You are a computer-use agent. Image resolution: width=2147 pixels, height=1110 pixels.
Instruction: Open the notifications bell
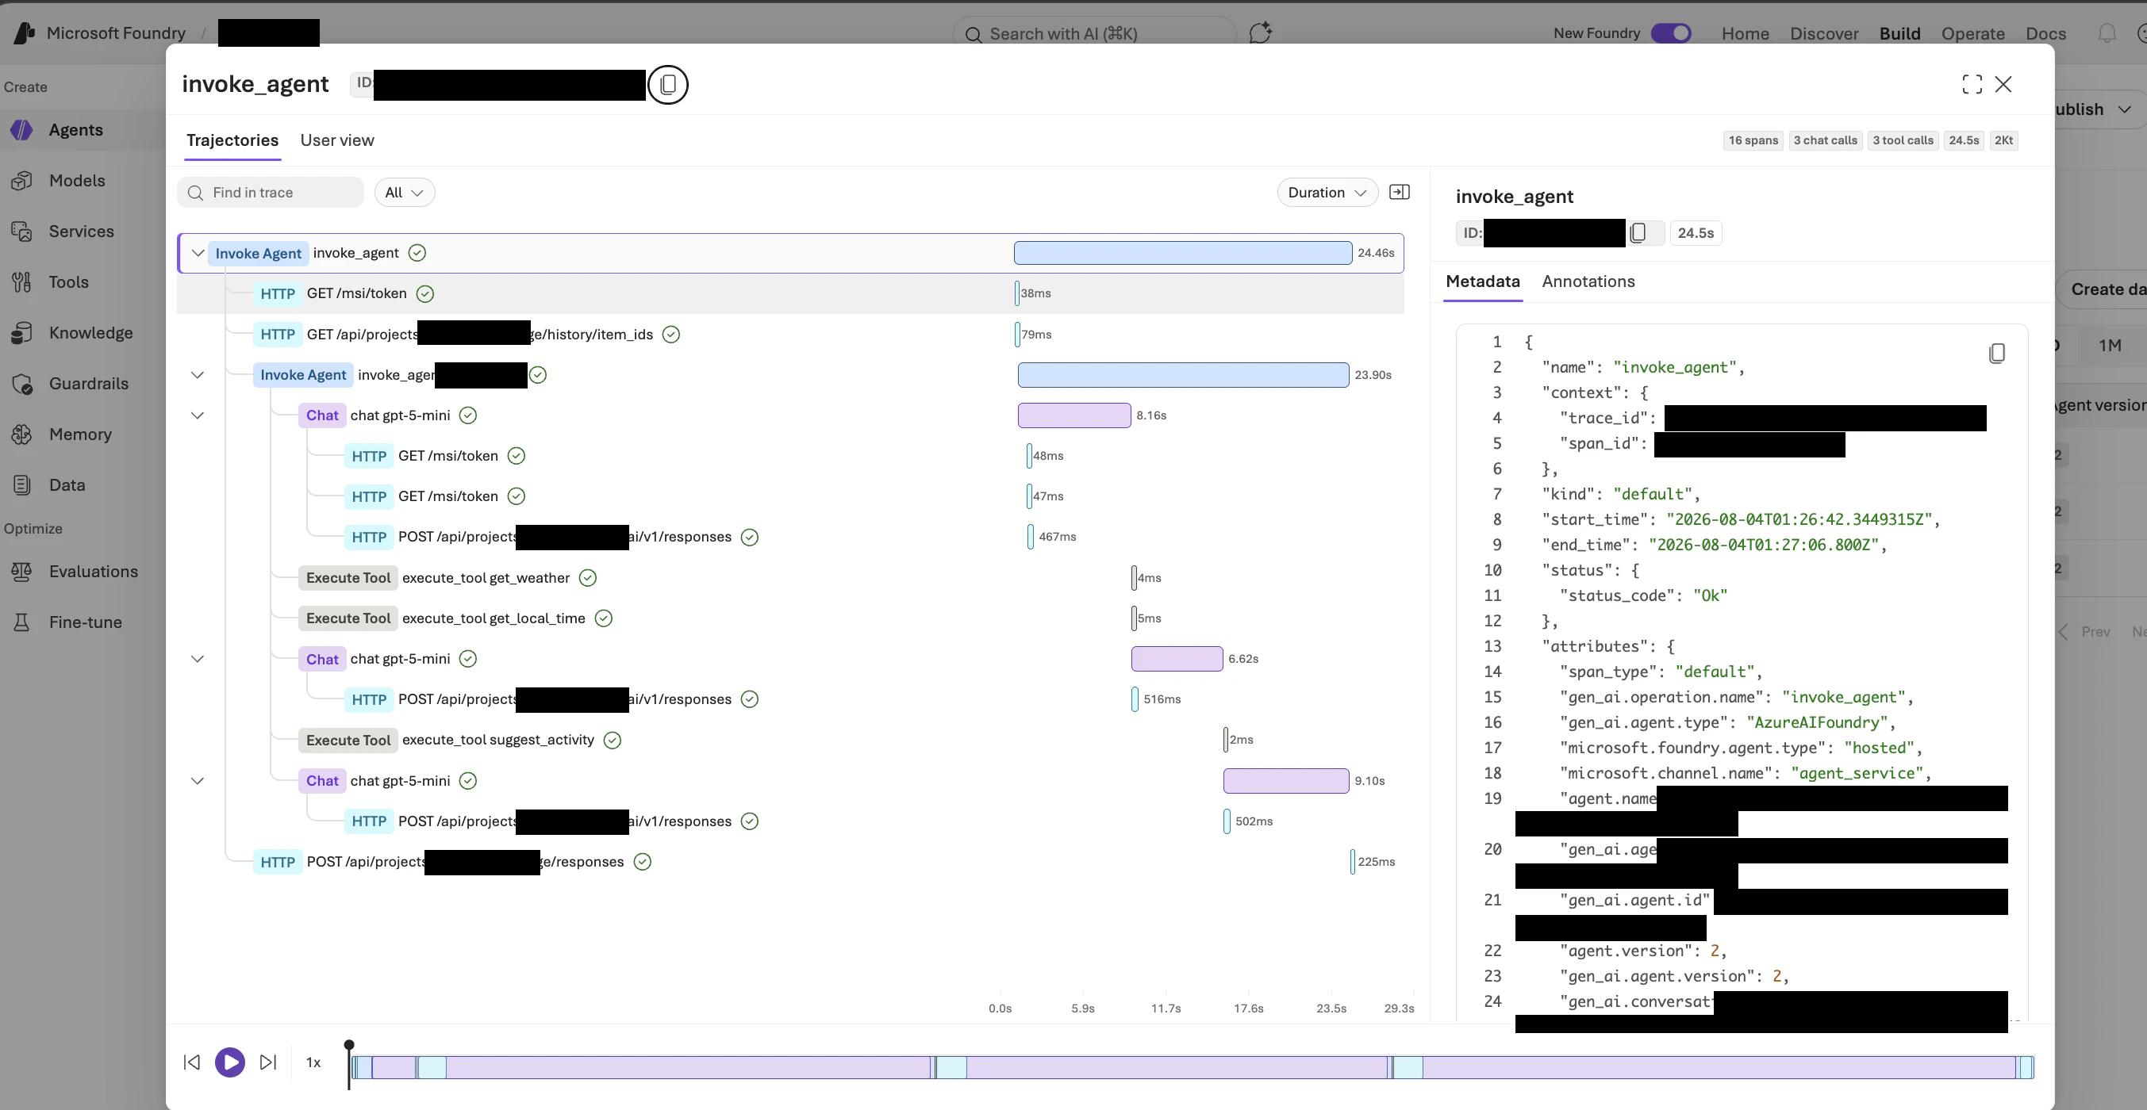click(2107, 33)
